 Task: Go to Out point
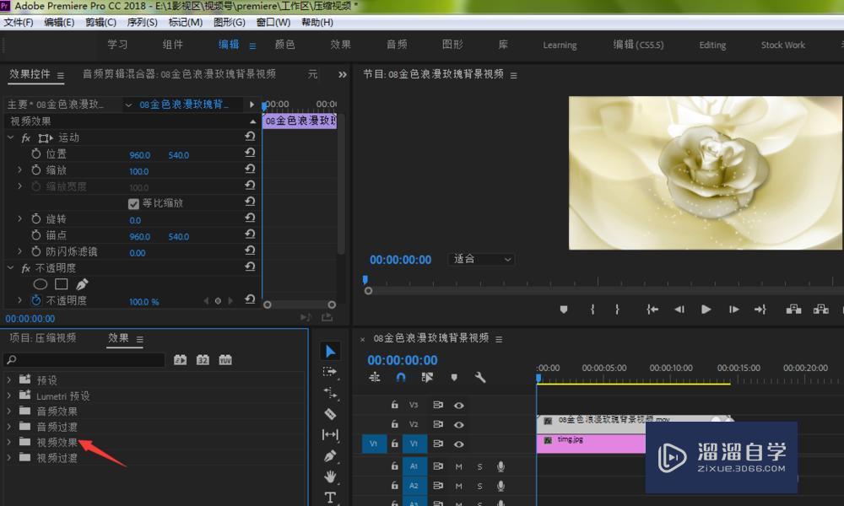[x=760, y=310]
